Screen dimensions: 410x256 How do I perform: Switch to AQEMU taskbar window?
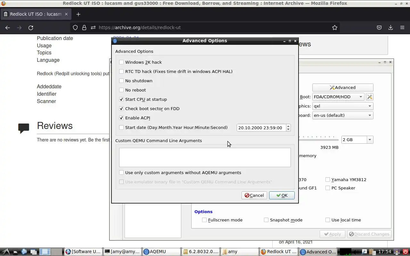(161, 252)
